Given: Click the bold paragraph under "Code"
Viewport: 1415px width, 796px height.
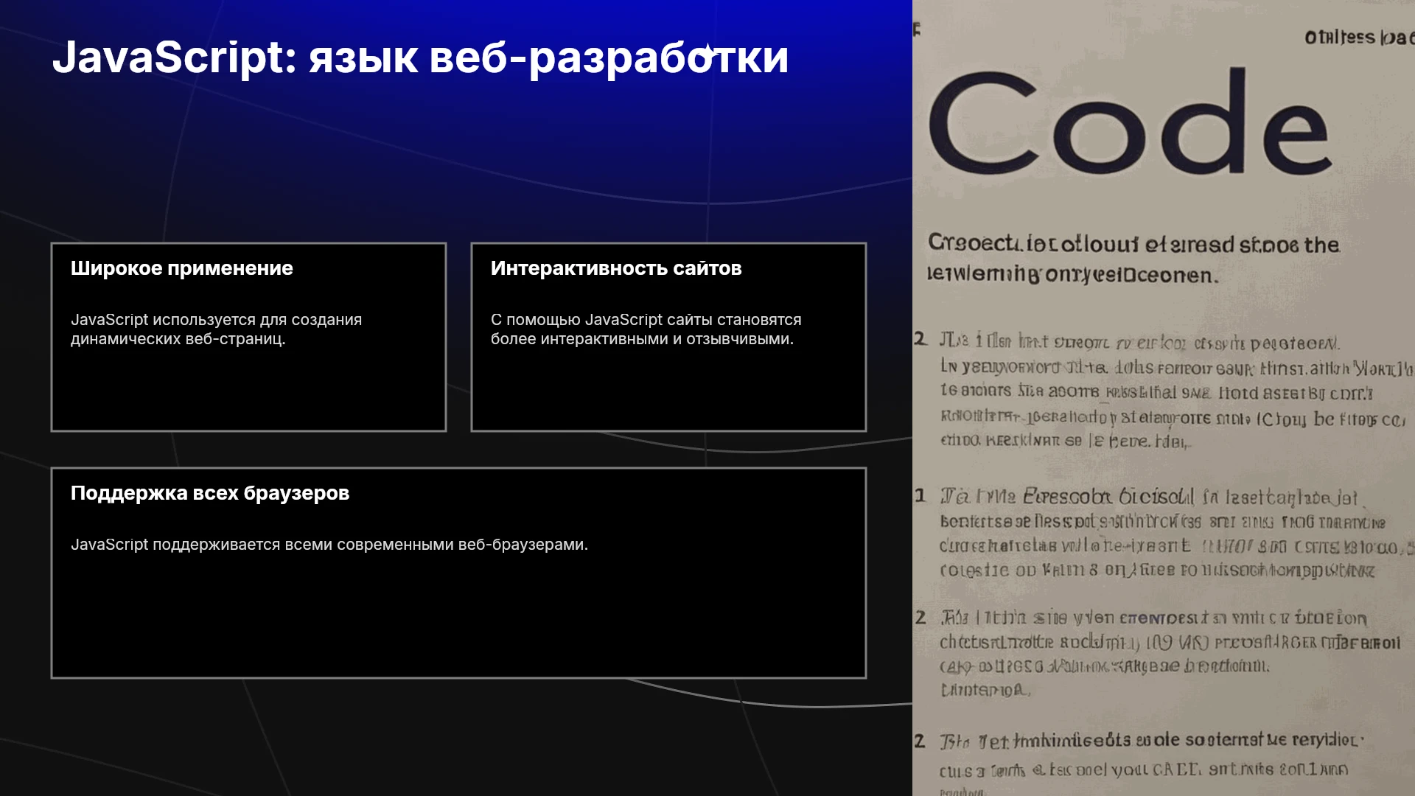Looking at the screenshot, I should point(1133,259).
